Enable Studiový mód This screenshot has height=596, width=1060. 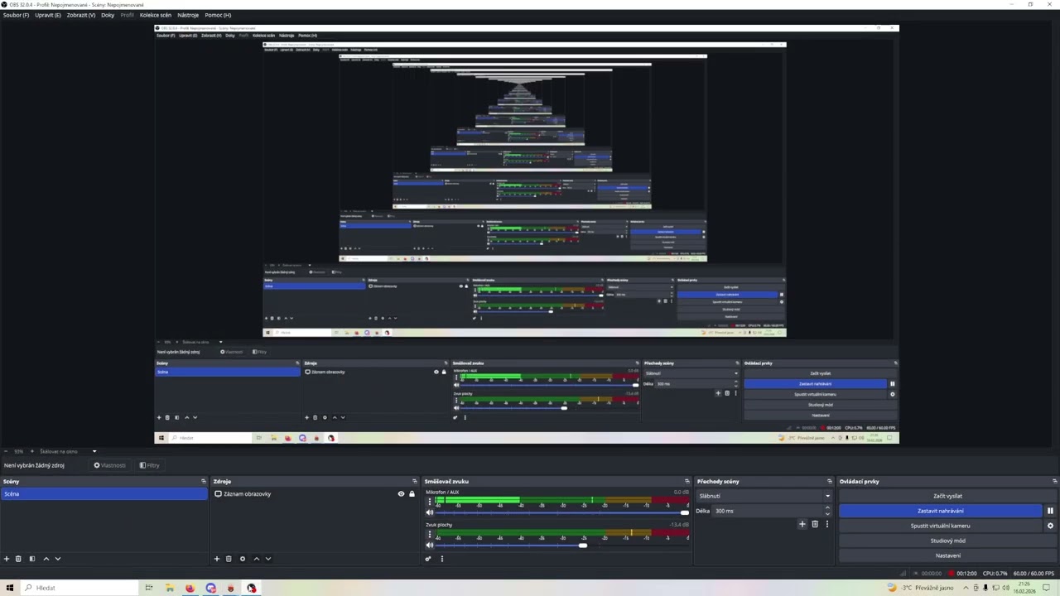click(x=947, y=541)
